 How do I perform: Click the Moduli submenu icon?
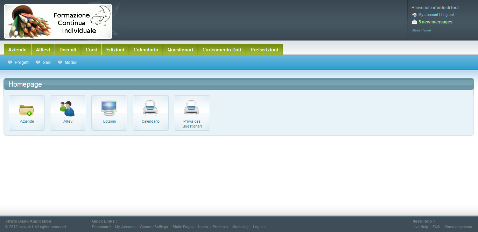tap(60, 63)
